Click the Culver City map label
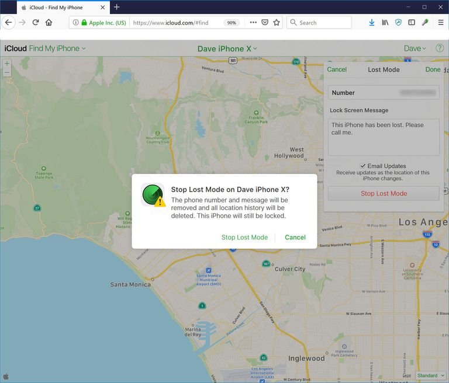 (x=290, y=269)
